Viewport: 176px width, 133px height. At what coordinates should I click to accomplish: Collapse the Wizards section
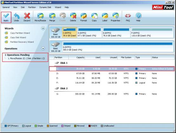(x=43, y=28)
